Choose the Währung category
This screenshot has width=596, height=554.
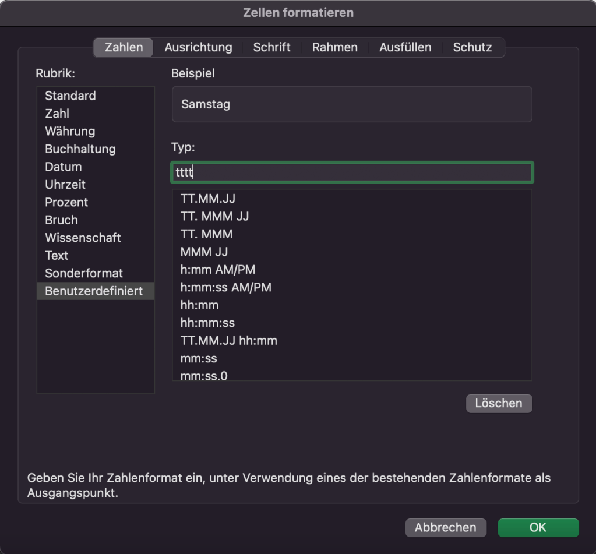pyautogui.click(x=70, y=131)
